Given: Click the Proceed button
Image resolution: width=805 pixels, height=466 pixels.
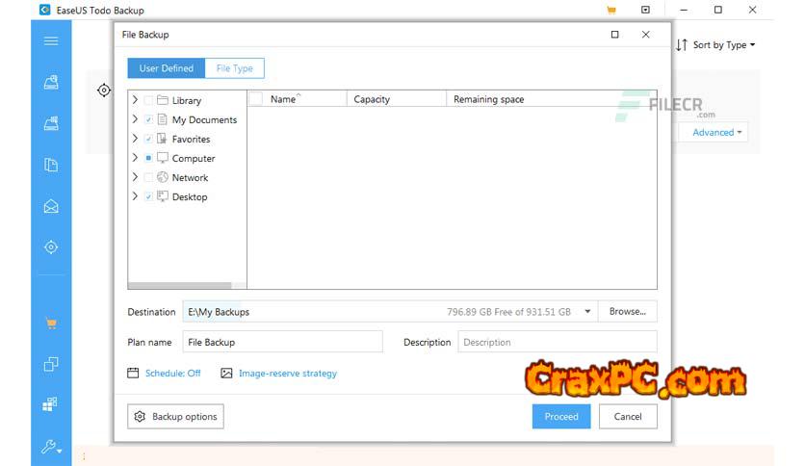Looking at the screenshot, I should tap(560, 416).
